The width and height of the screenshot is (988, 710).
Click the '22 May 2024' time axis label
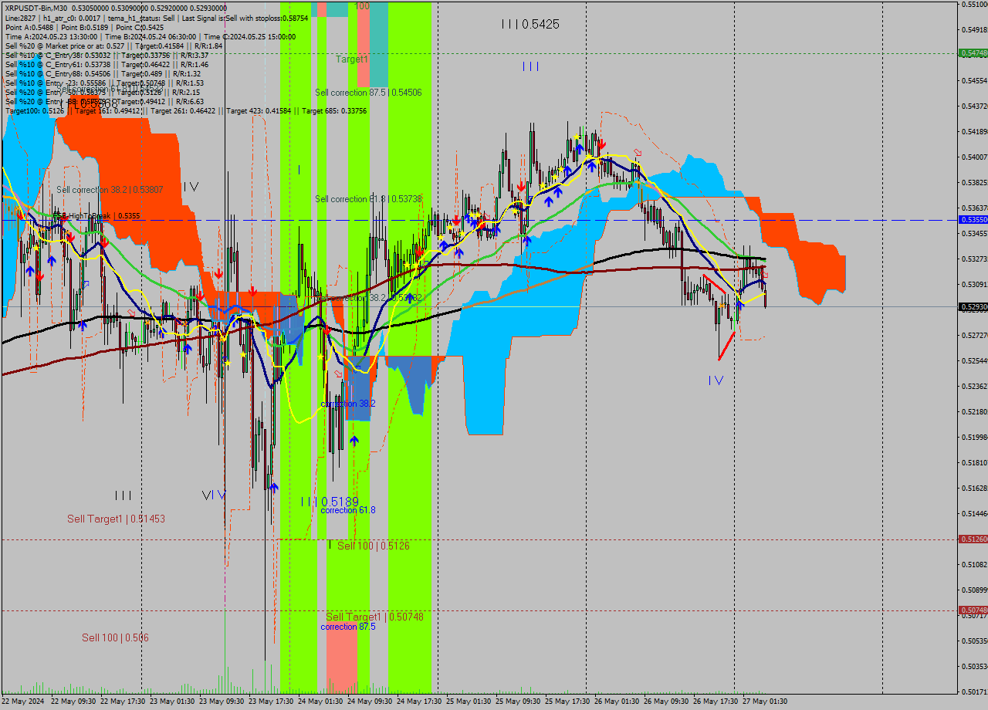tap(23, 702)
